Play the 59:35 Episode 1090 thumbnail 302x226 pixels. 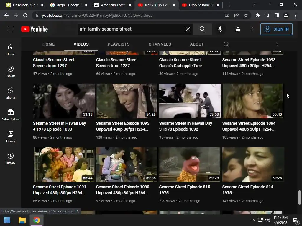point(127,164)
